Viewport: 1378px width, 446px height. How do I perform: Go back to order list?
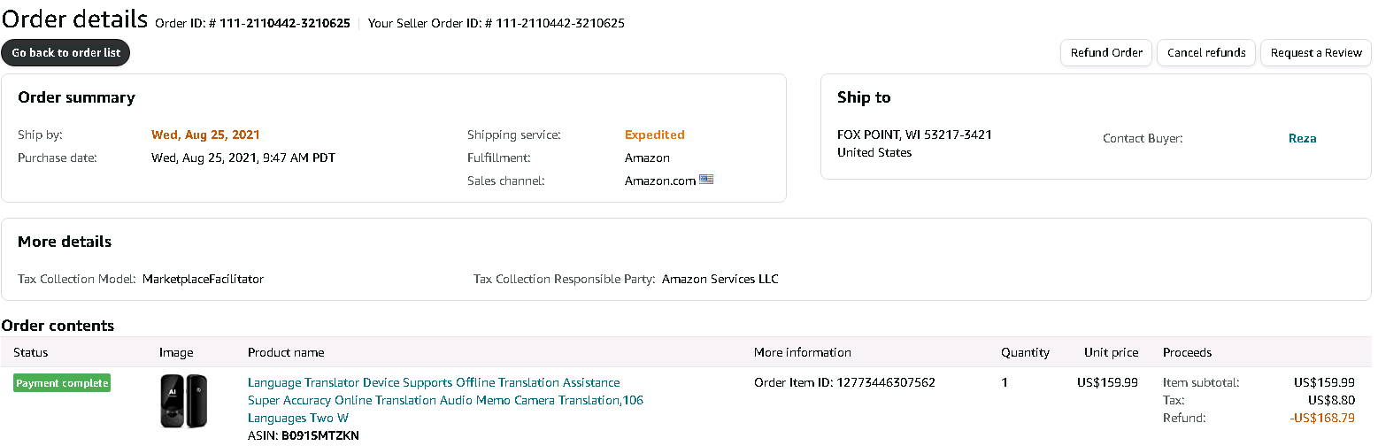[x=66, y=53]
